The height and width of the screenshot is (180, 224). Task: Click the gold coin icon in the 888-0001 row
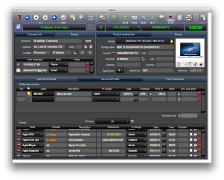(x=29, y=94)
